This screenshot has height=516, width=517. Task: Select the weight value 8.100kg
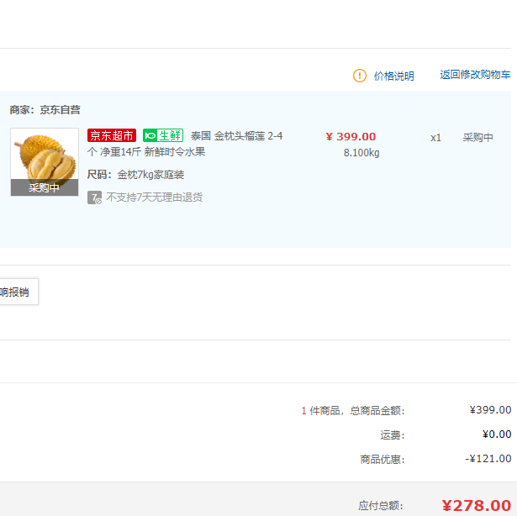coord(361,153)
